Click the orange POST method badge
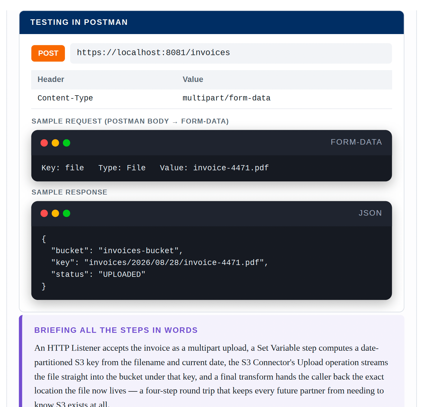 [48, 53]
